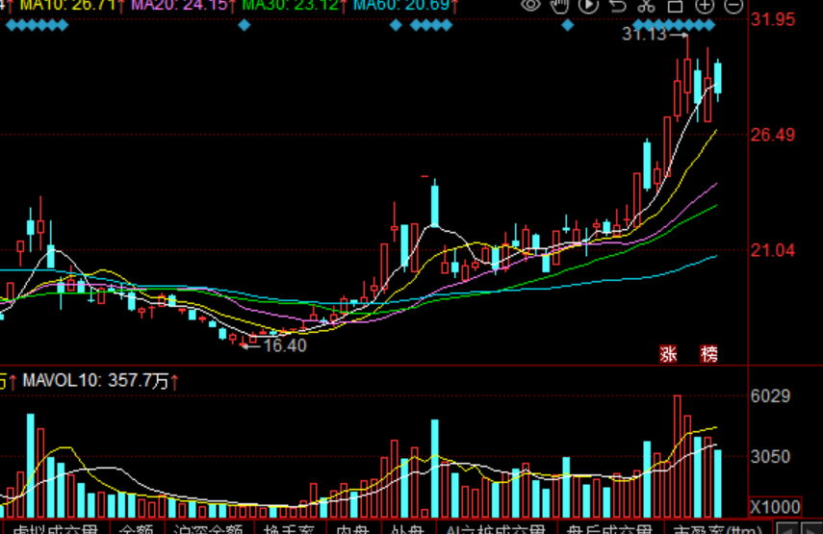Open the 金额 indicator tab
This screenshot has width=823, height=534.
click(136, 529)
